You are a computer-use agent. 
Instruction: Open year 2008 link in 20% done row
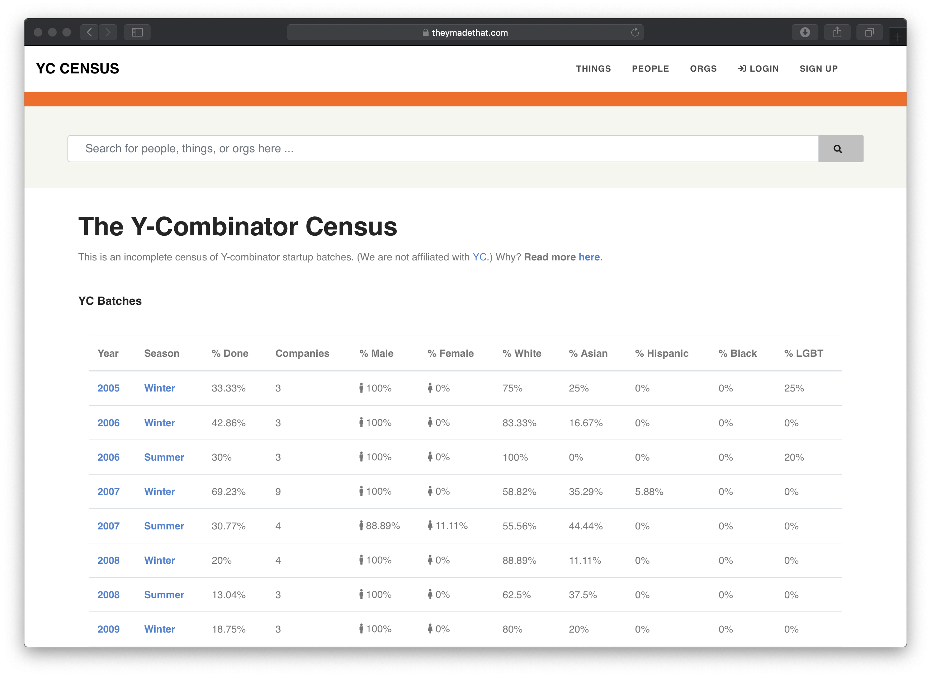108,561
